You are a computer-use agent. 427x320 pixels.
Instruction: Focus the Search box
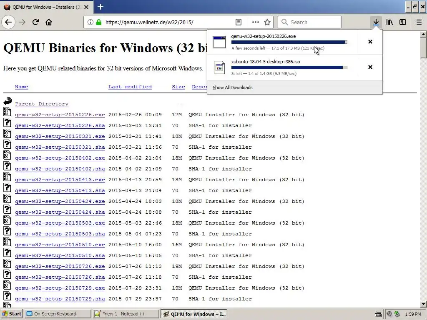pyautogui.click(x=309, y=22)
